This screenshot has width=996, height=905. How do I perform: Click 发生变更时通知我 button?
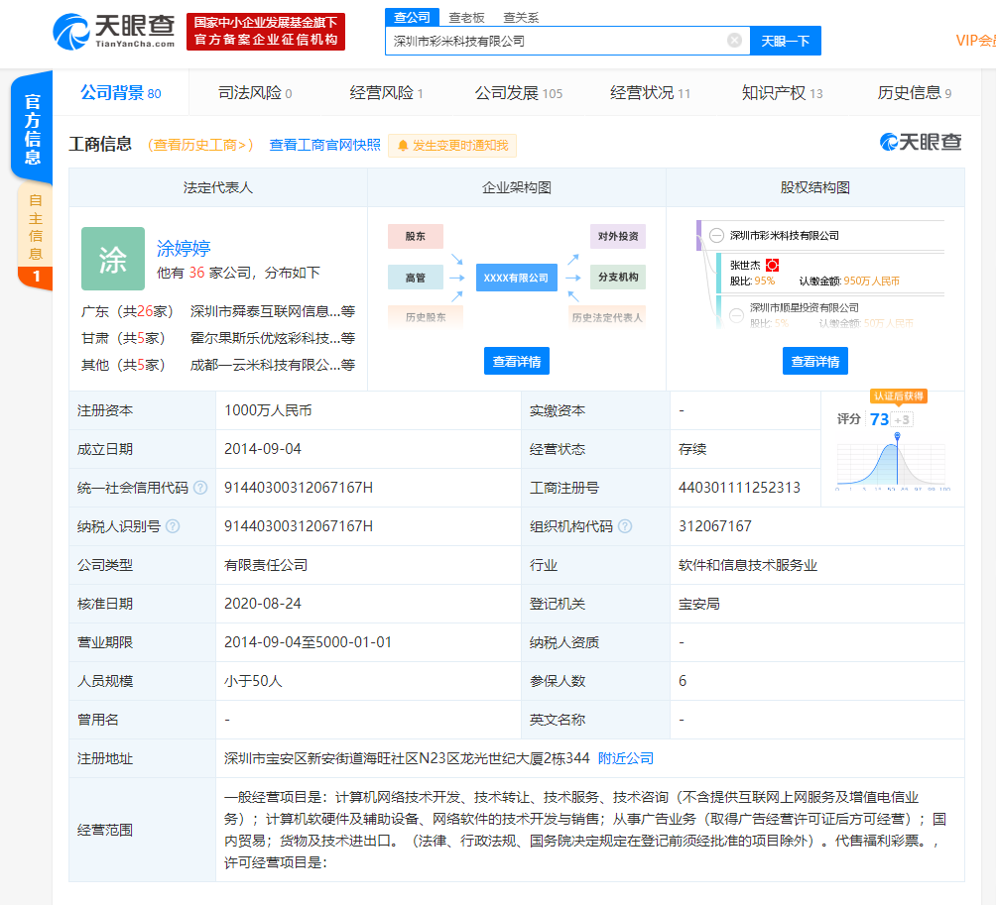pyautogui.click(x=452, y=146)
